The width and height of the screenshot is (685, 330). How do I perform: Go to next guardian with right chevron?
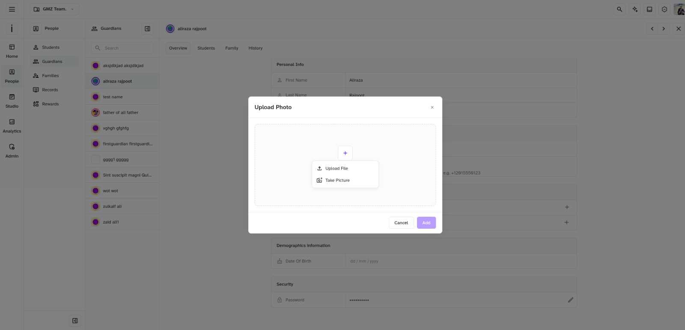click(664, 29)
